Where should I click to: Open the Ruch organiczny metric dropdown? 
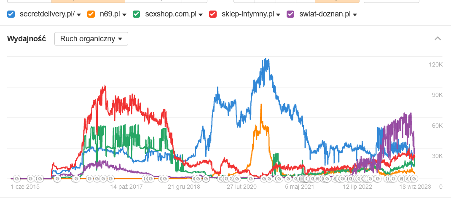point(91,39)
